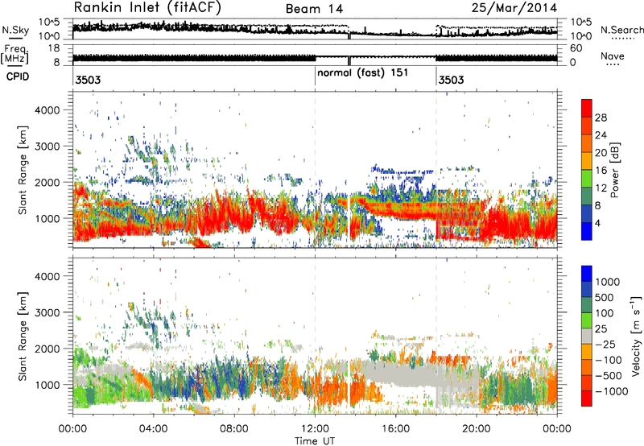Pick the red top segment of power colorbar
The width and height of the screenshot is (644, 446).
(587, 109)
